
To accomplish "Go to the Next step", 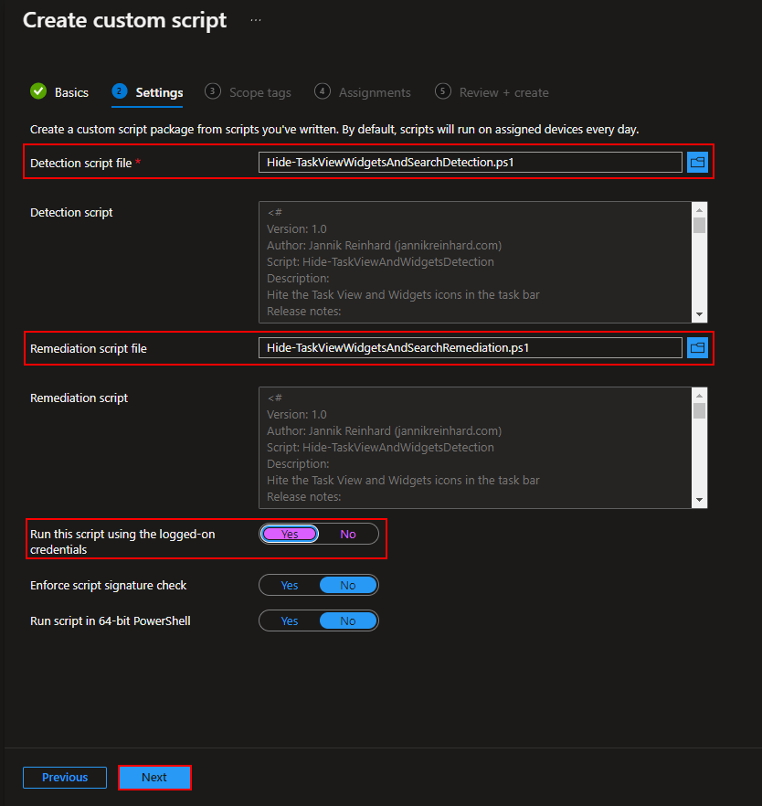I will click(154, 778).
